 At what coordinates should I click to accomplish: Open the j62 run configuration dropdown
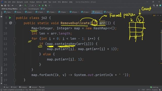pyautogui.click(x=33, y=6)
